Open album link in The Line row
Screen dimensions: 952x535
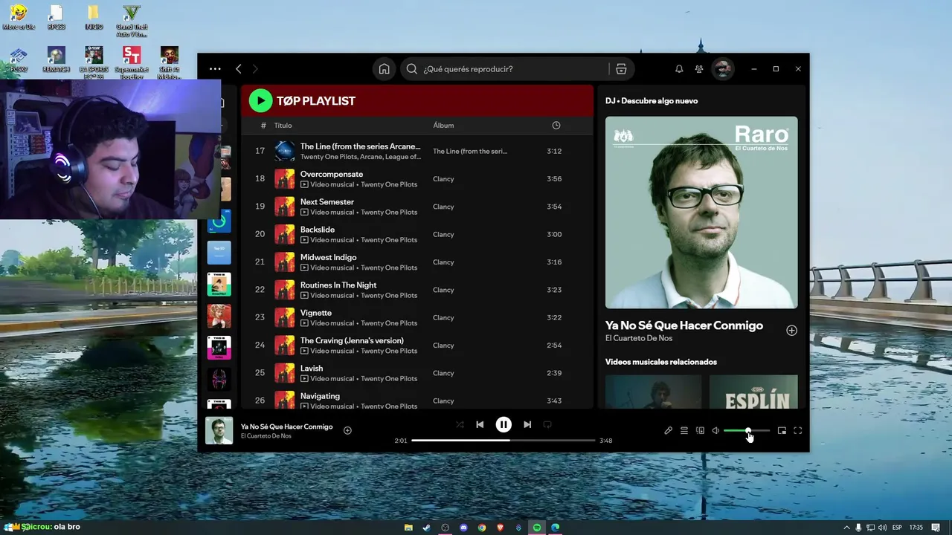(x=470, y=152)
